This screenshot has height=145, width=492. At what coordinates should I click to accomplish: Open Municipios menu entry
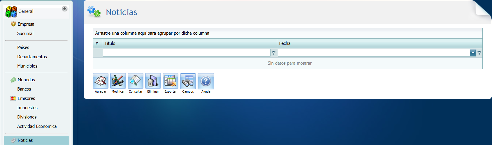pyautogui.click(x=27, y=66)
